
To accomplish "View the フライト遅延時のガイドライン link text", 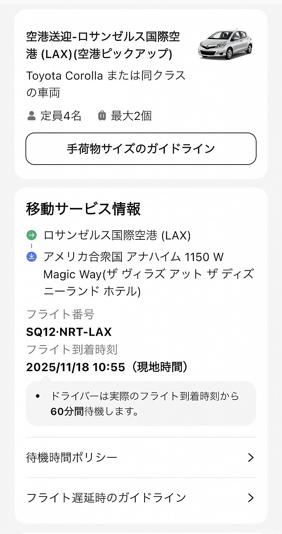I will 106,497.
